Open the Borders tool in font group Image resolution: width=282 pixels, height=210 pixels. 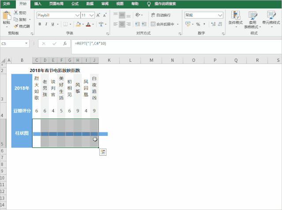[65, 24]
